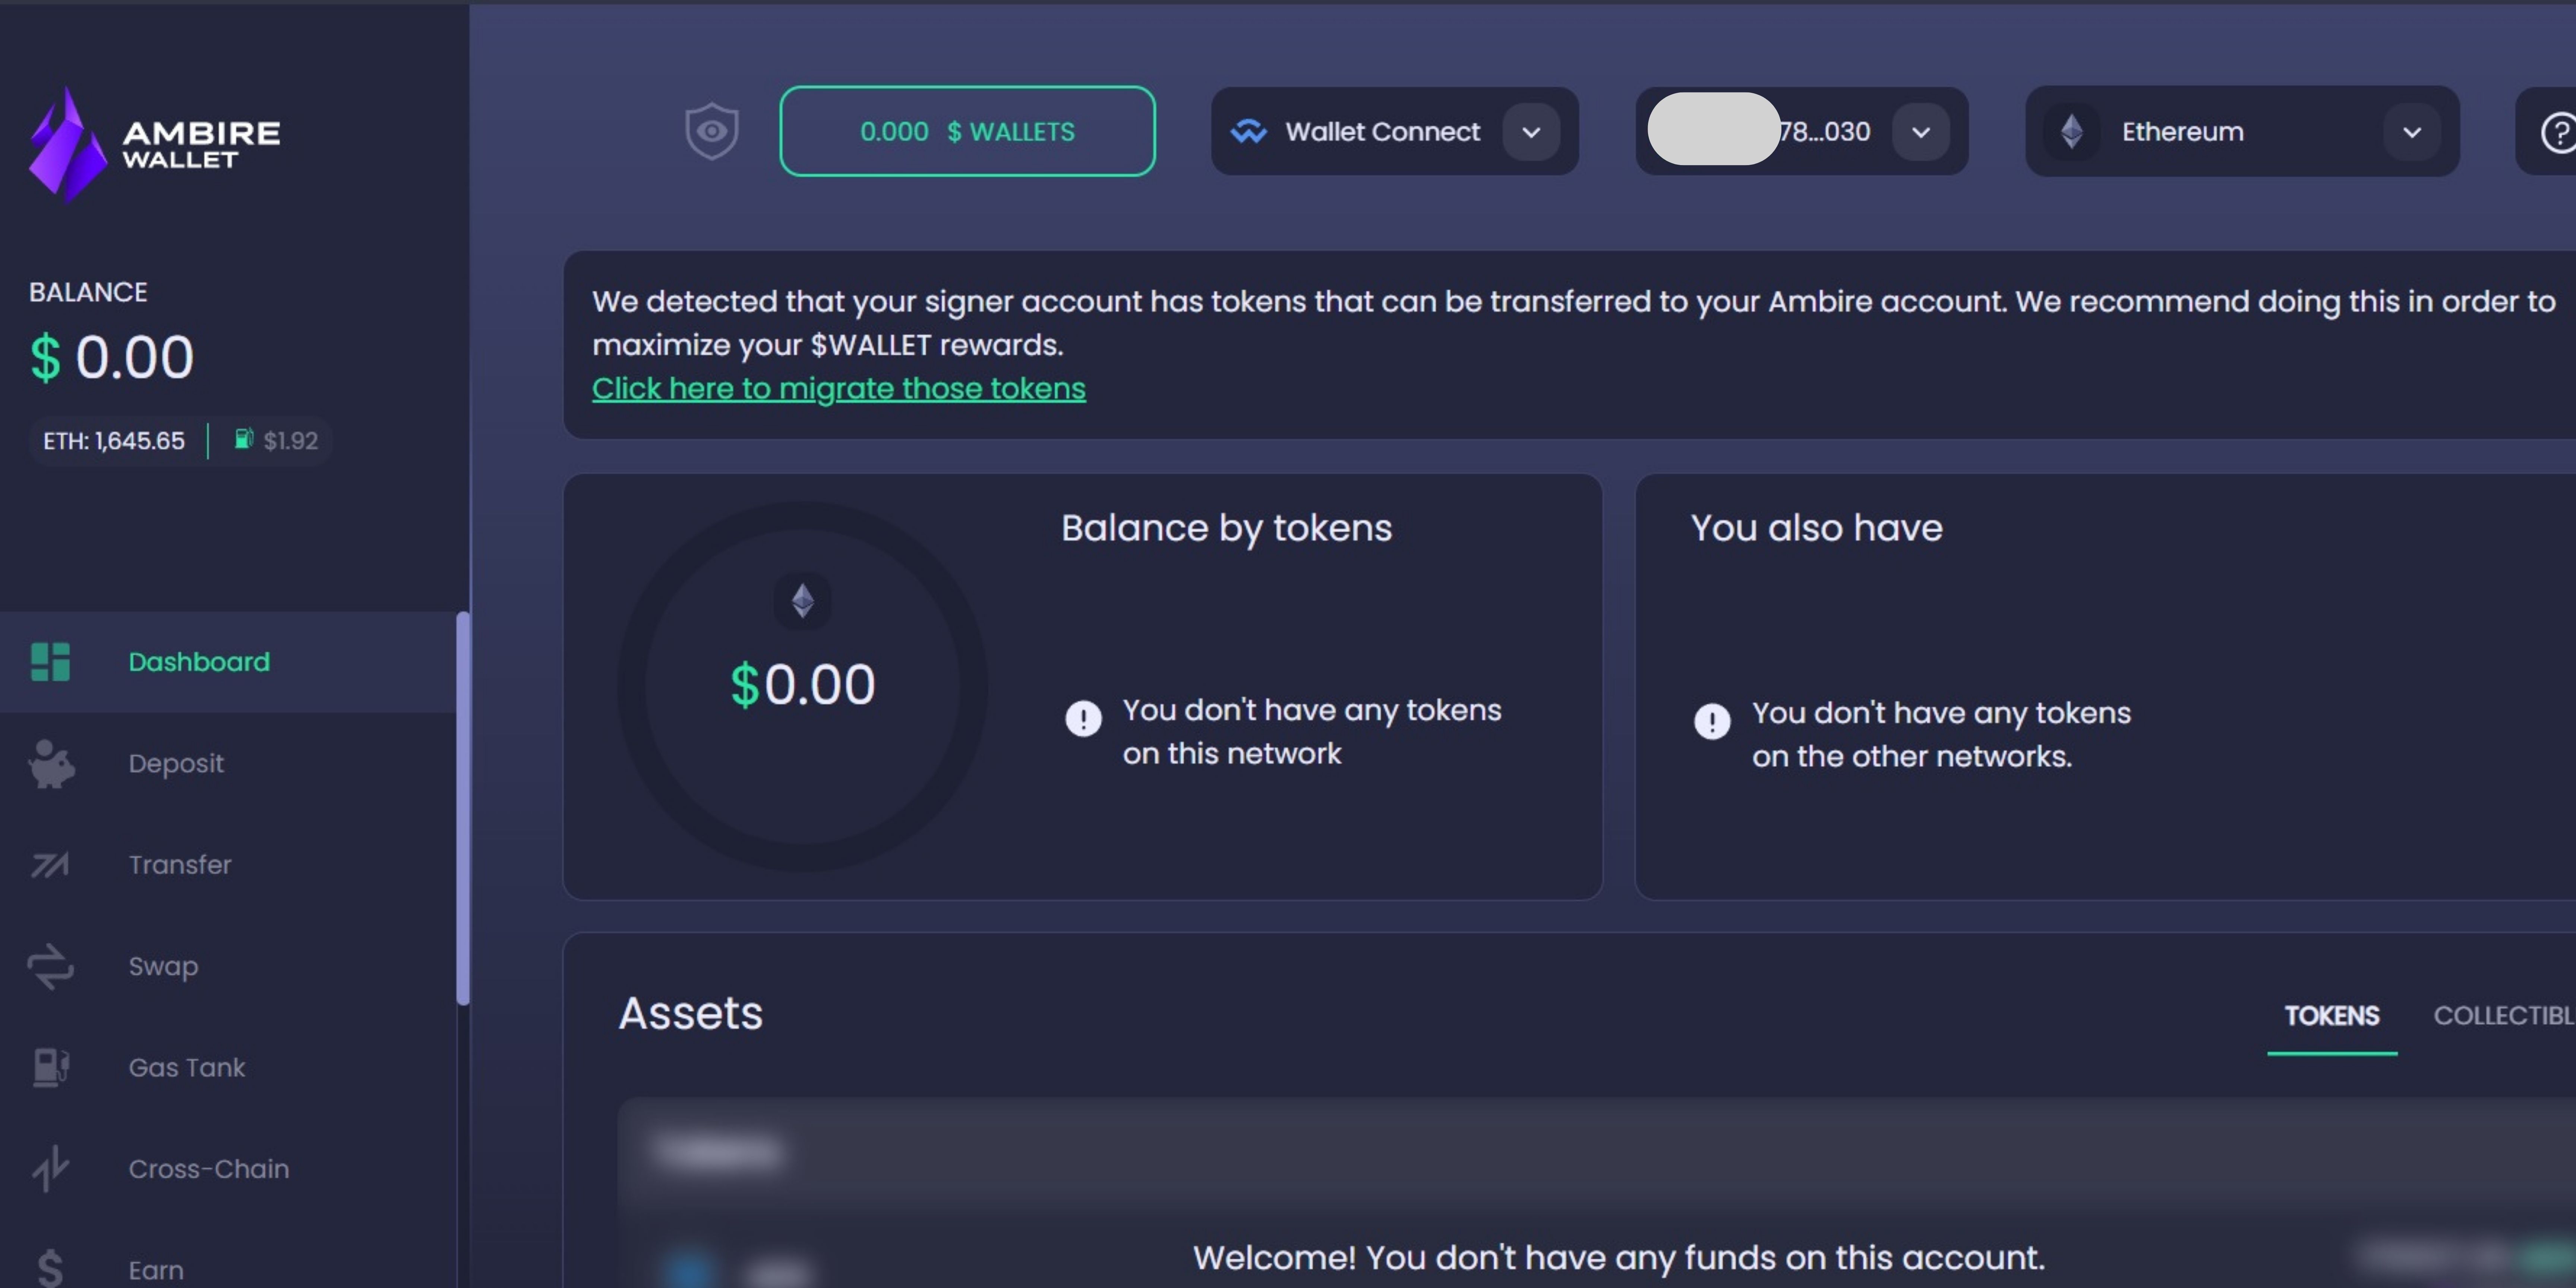The image size is (2576, 1288).
Task: Click the Ethereum icon inside balance chart
Action: coord(802,601)
